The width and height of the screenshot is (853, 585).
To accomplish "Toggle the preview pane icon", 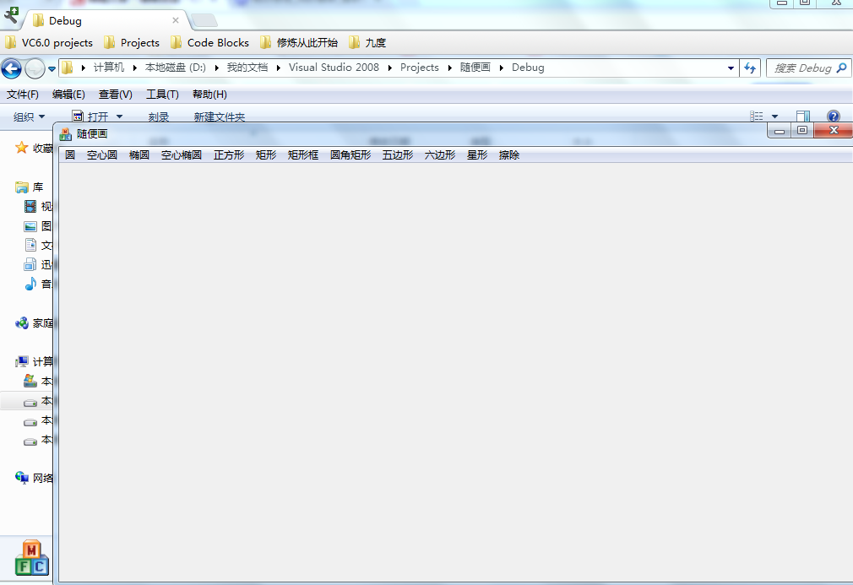I will point(803,116).
